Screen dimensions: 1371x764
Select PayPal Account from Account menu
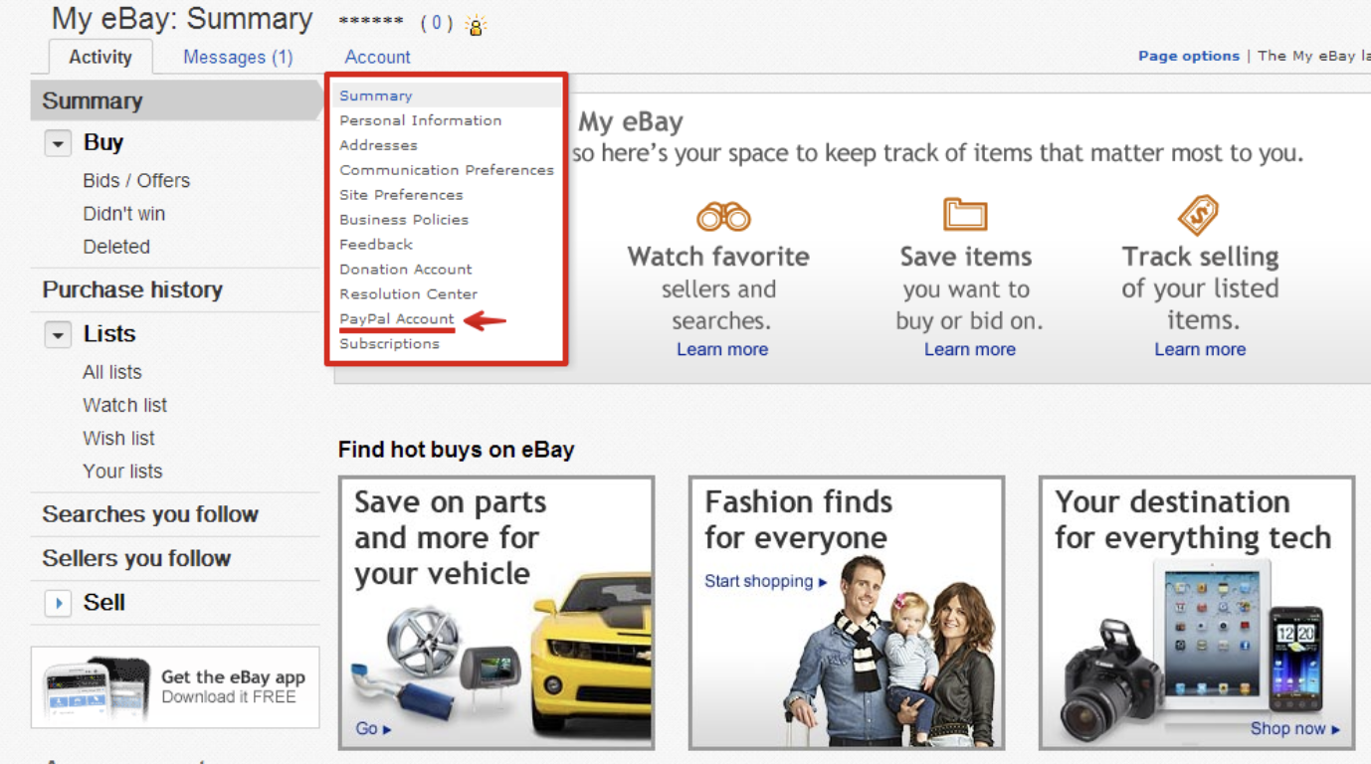(396, 318)
